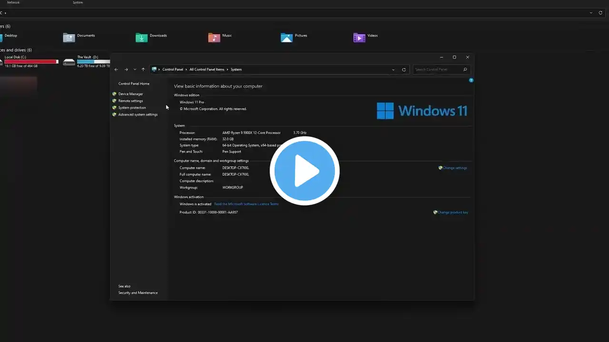Click the Change settings link

coord(455,168)
